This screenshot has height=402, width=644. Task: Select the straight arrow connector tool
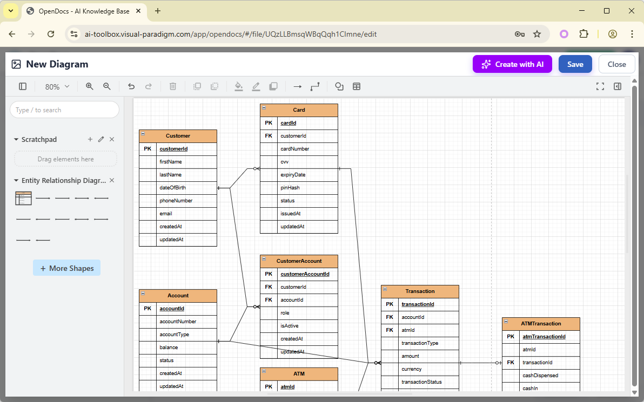coord(297,86)
